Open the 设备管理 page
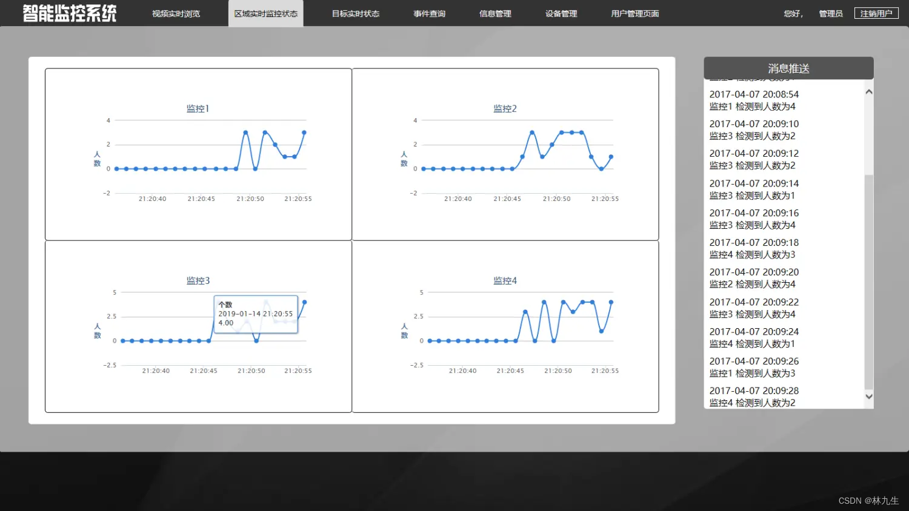This screenshot has height=511, width=909. (x=561, y=13)
